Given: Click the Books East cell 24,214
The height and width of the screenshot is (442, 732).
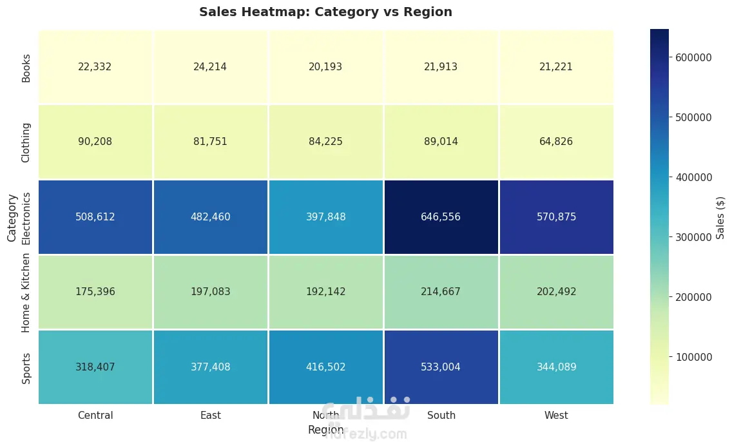Looking at the screenshot, I should pos(211,67).
